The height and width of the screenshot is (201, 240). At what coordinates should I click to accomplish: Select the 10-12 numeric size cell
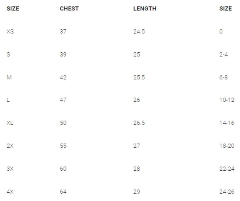point(226,100)
